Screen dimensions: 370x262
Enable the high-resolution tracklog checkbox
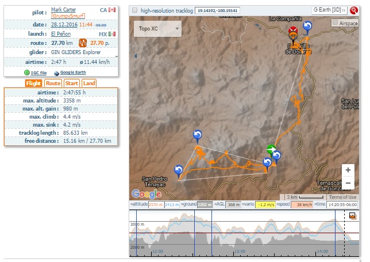coord(134,10)
